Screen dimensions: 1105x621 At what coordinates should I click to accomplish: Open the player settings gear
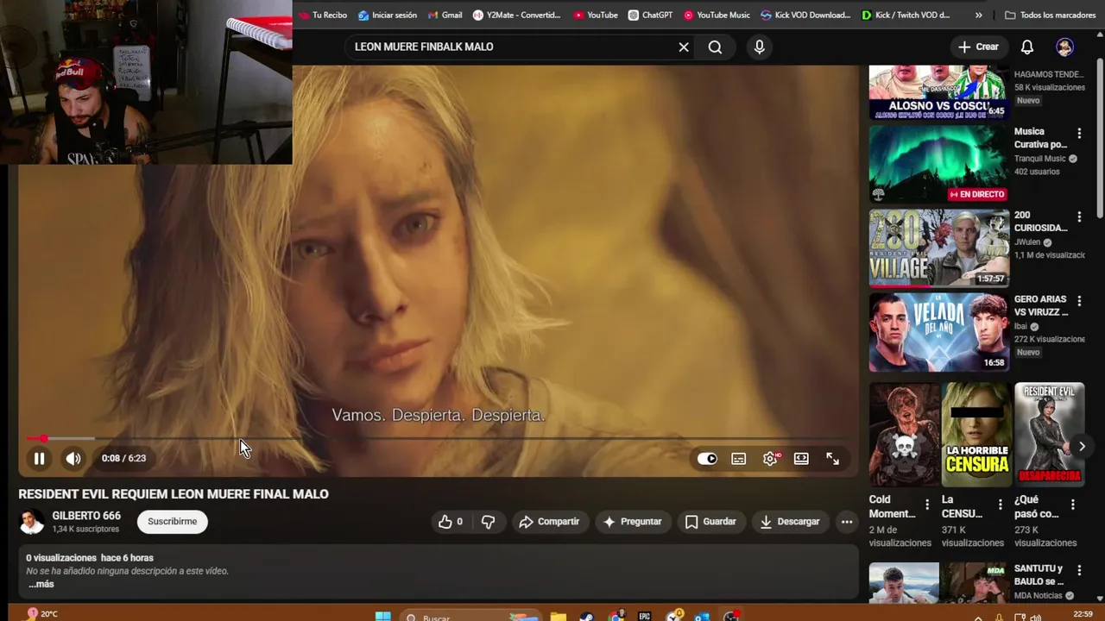pyautogui.click(x=770, y=459)
